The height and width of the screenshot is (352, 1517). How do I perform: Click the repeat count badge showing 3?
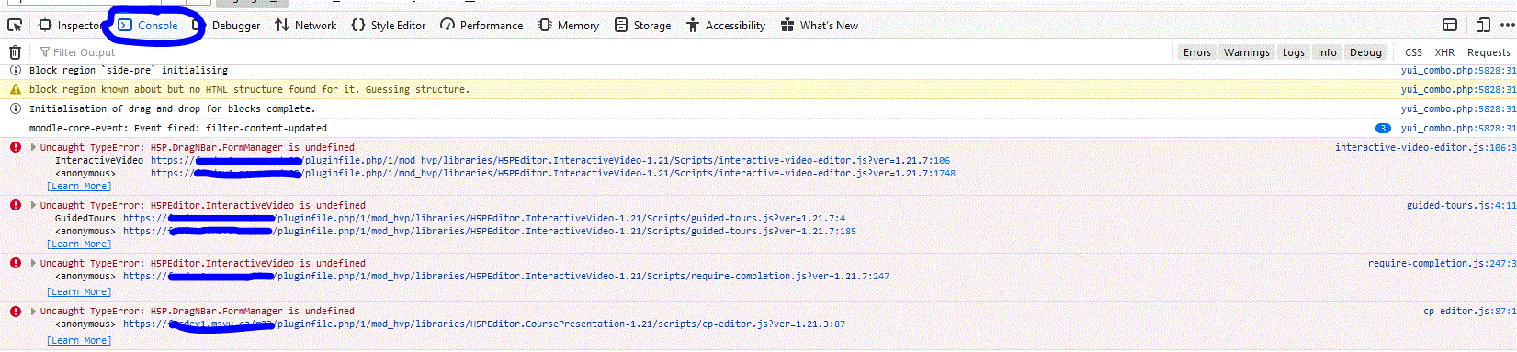click(1382, 128)
